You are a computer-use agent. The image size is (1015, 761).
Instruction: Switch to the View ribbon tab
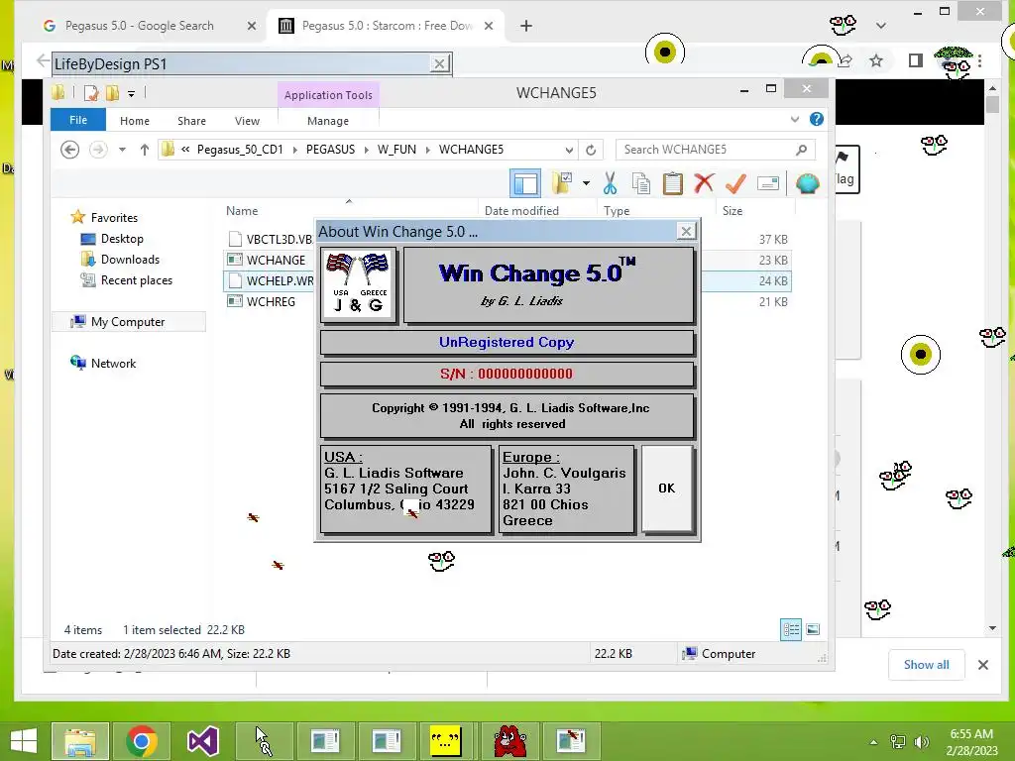247,121
